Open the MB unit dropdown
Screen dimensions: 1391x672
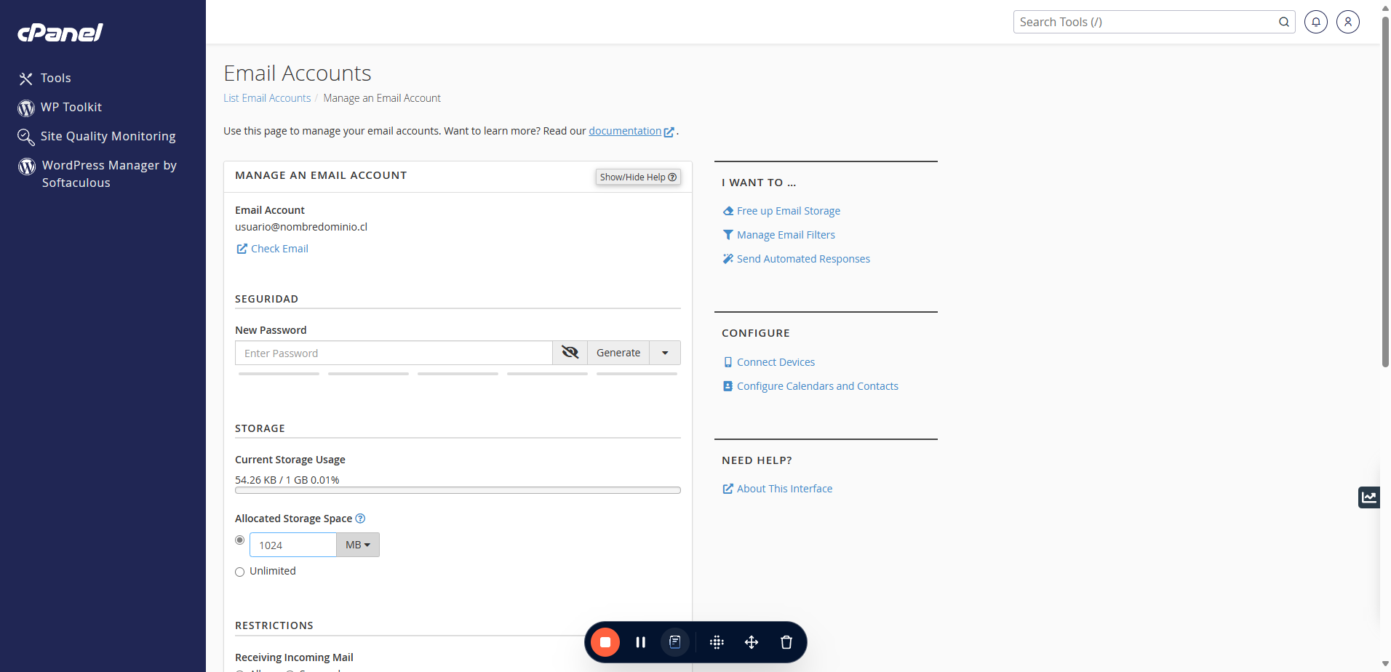point(358,545)
